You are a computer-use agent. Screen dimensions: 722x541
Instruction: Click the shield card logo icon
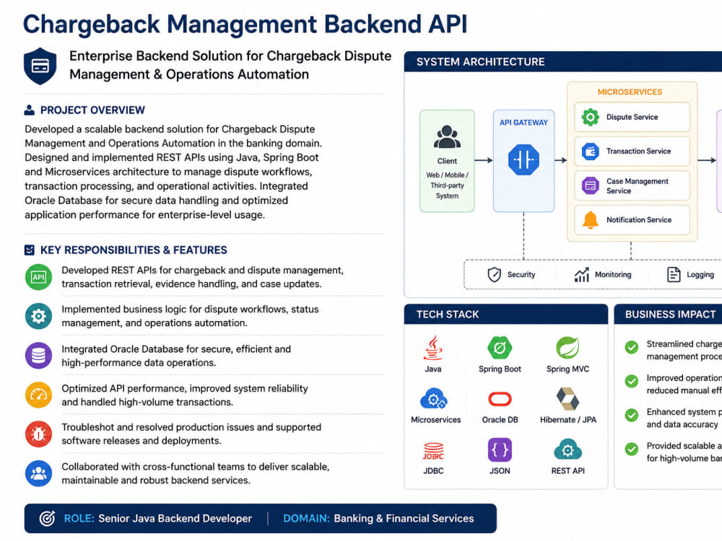coord(40,66)
